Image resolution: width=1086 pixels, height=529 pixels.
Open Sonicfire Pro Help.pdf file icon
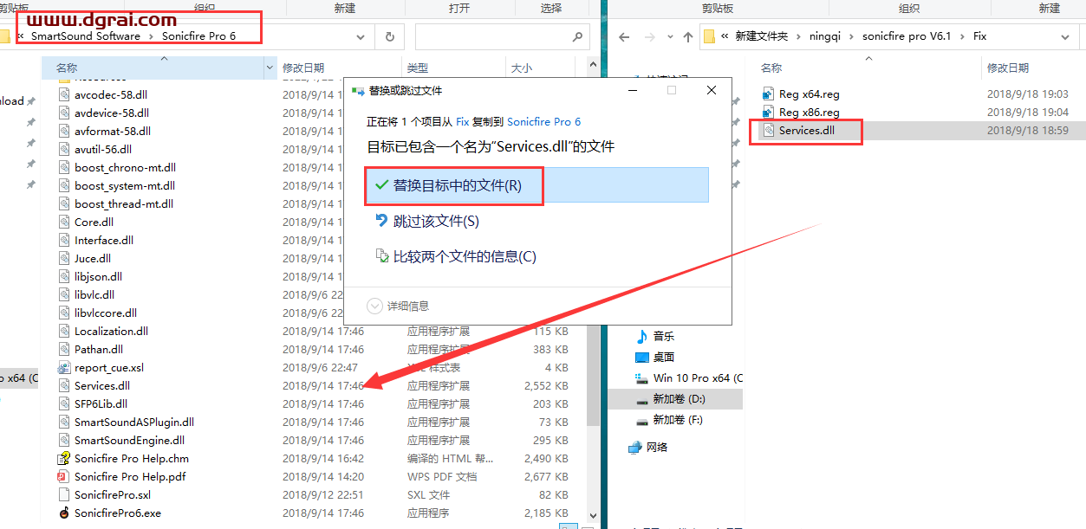[x=62, y=476]
